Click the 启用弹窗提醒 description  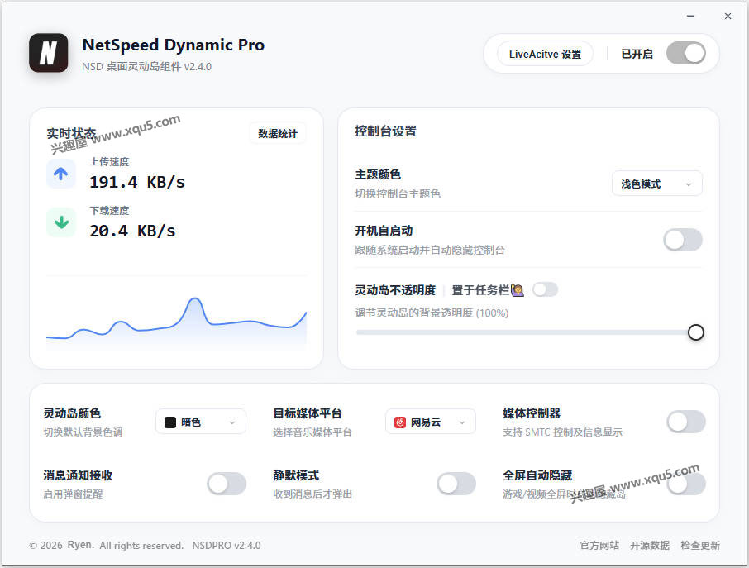tap(73, 494)
